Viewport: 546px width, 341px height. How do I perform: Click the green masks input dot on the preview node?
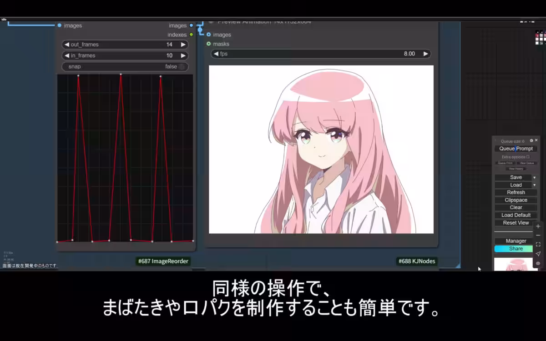tap(209, 44)
